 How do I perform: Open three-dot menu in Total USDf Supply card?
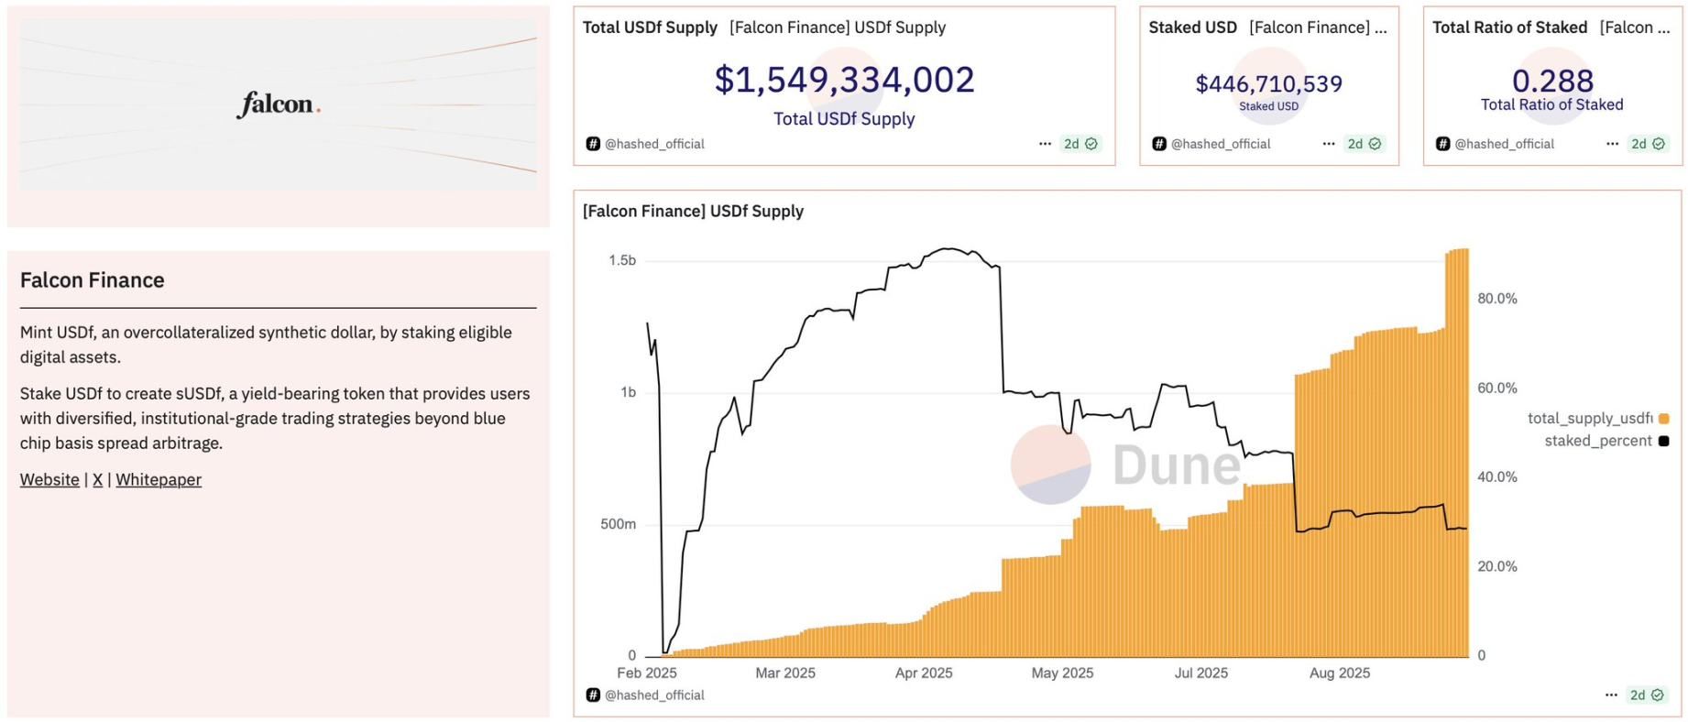click(x=1045, y=144)
